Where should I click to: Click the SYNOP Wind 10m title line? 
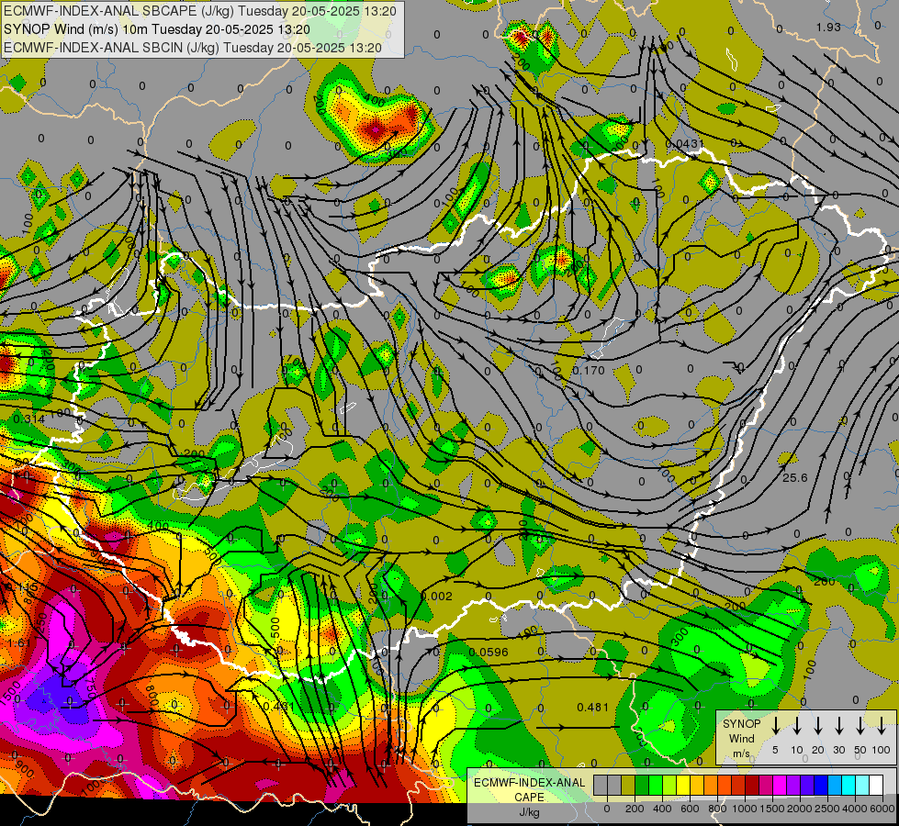coord(156,29)
